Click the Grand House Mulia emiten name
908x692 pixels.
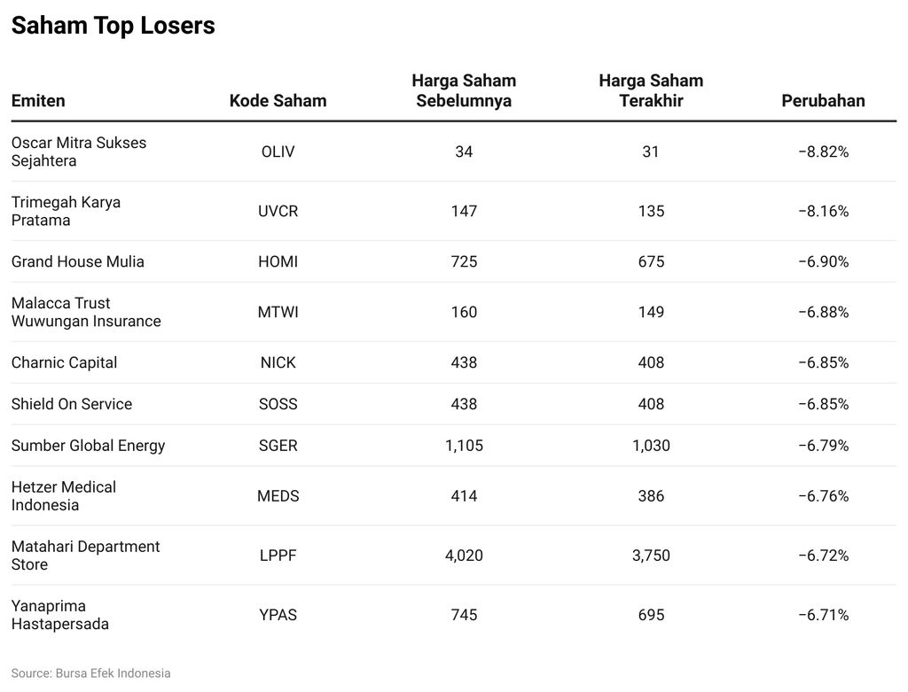click(x=77, y=261)
